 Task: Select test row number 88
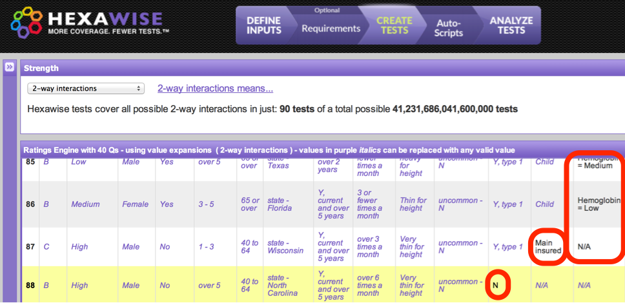point(30,286)
